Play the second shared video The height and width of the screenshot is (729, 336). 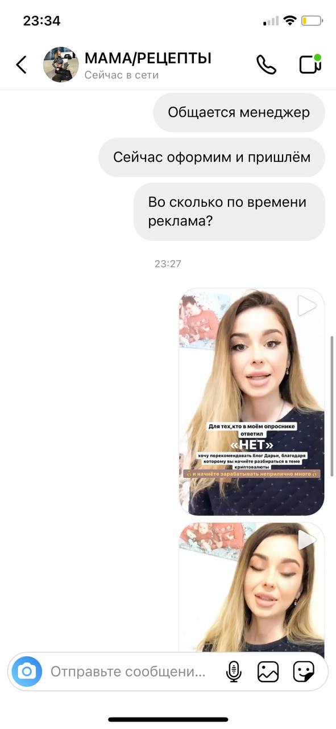(x=307, y=540)
